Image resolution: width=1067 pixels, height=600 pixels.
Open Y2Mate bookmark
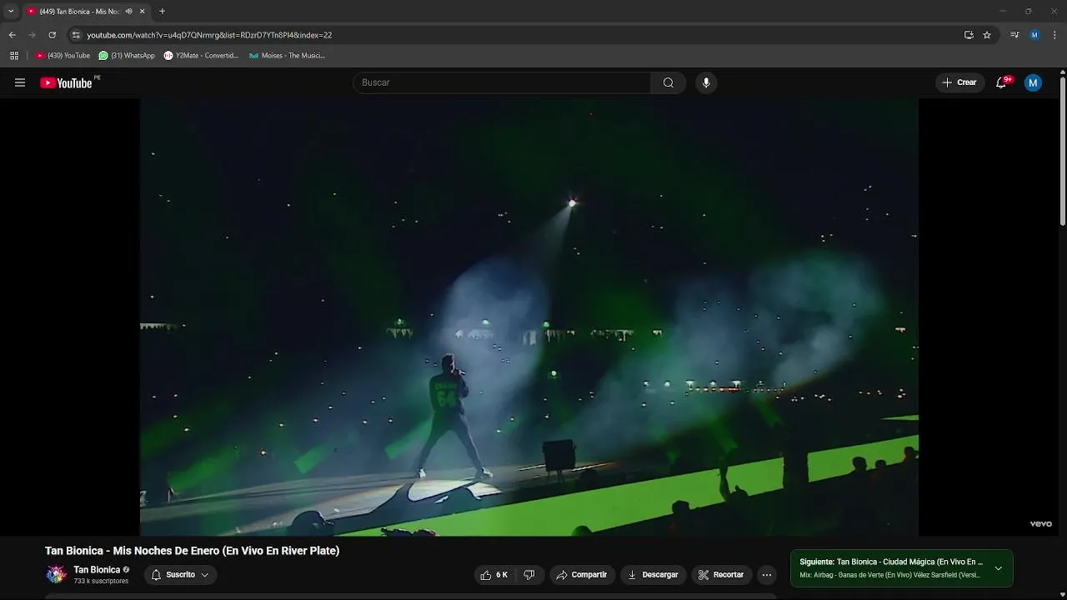coord(201,56)
